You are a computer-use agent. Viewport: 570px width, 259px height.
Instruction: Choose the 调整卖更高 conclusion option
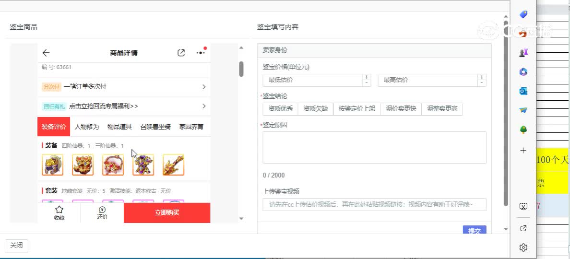tap(442, 108)
